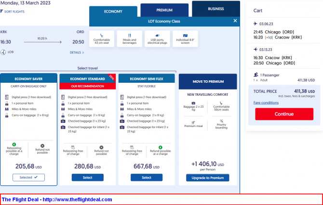323x205 pixels.
Task: Click the Economy Saver card header
Action: [28, 79]
